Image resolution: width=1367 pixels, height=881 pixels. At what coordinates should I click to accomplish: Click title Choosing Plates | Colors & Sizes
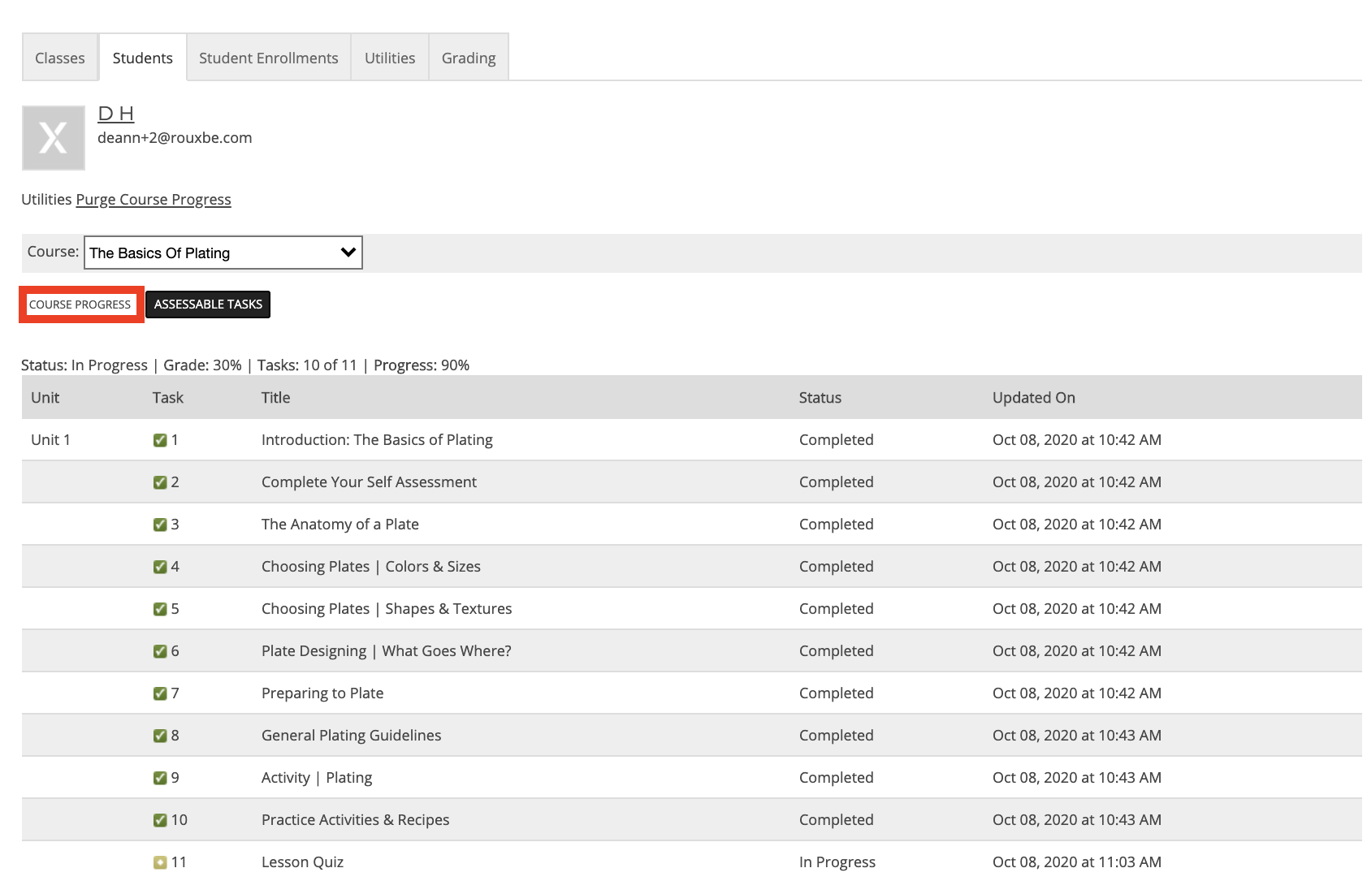371,567
